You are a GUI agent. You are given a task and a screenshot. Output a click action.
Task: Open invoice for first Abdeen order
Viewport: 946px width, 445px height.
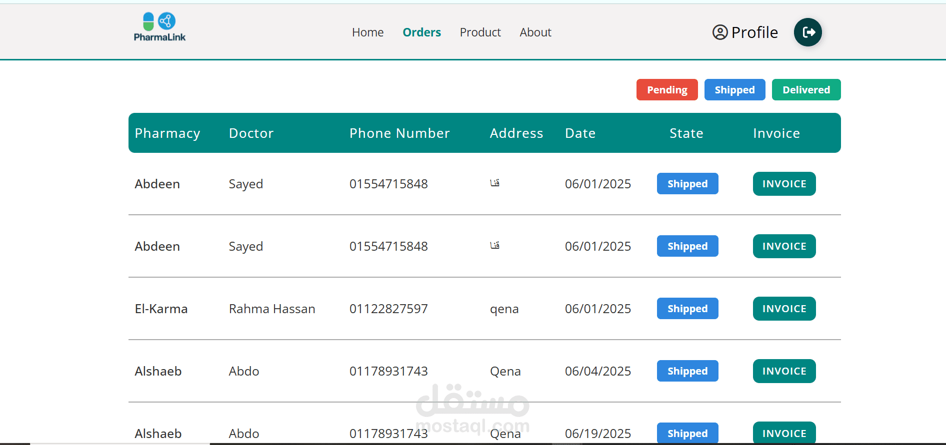tap(783, 184)
